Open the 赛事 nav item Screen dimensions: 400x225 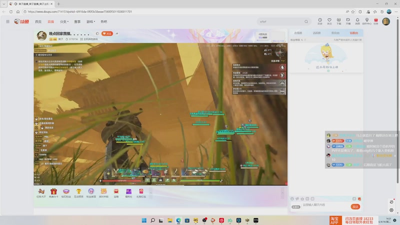[77, 21]
